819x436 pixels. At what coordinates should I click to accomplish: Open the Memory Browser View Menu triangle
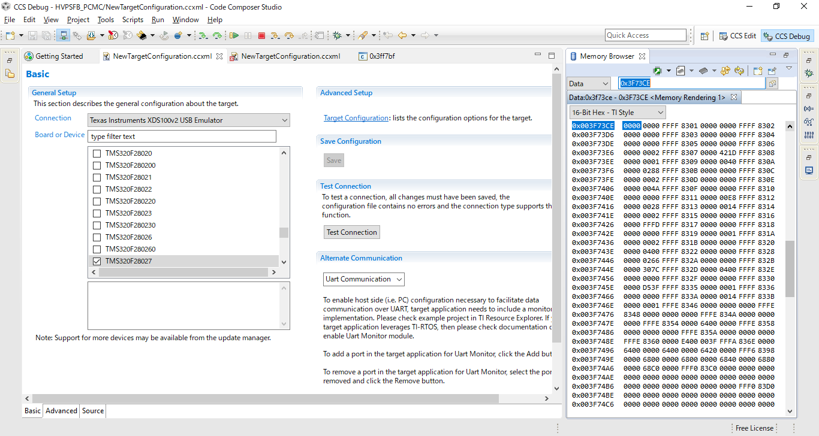coord(789,69)
